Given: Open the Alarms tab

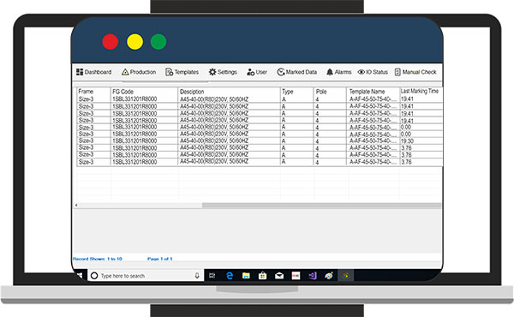Looking at the screenshot, I should click(x=339, y=72).
